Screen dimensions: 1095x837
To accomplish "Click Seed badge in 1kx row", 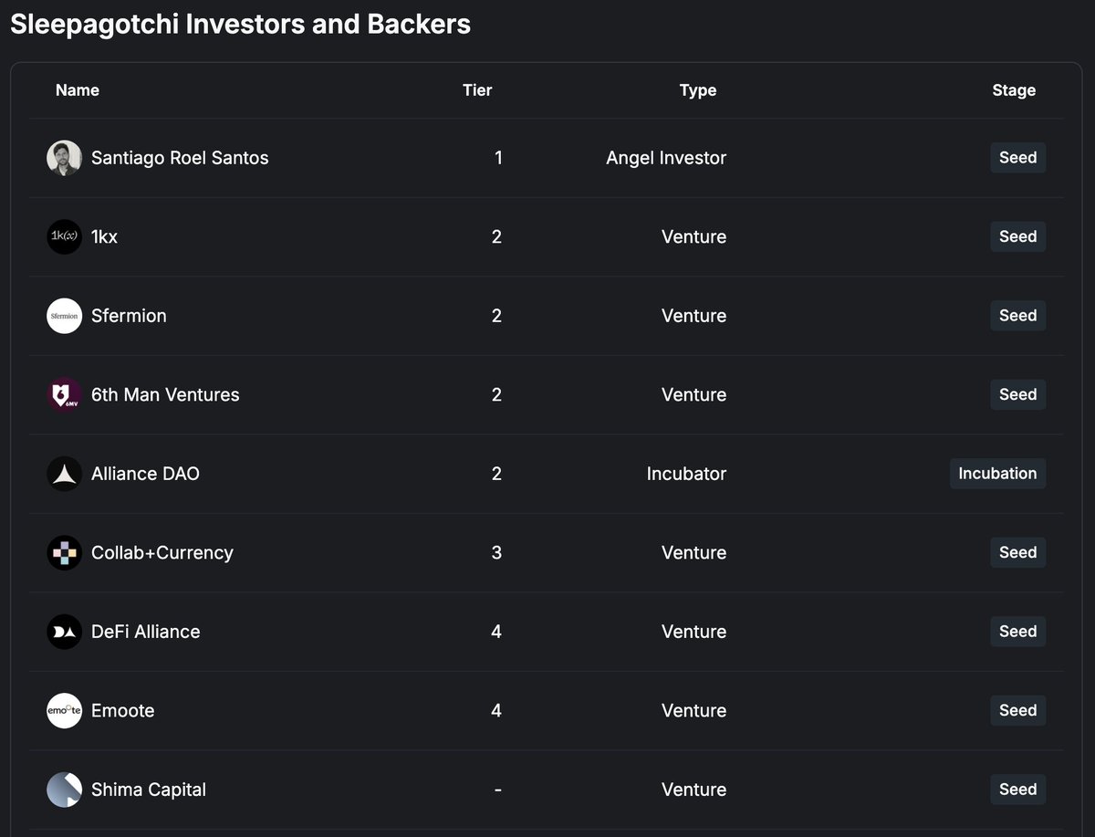I will 1018,236.
